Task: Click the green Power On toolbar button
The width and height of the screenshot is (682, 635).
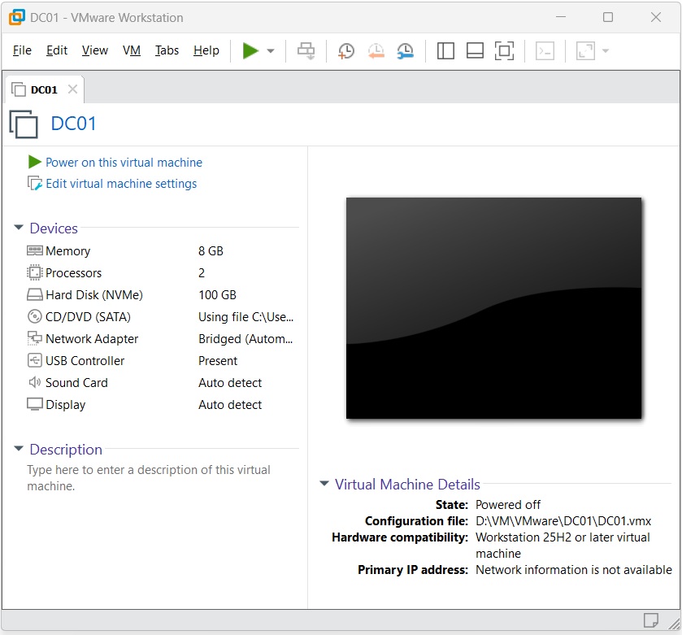Action: coord(250,50)
